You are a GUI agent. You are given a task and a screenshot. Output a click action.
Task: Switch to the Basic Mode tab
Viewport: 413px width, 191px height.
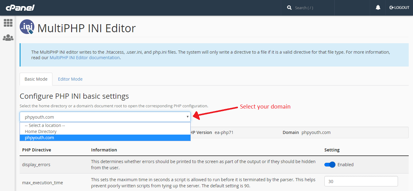pos(36,79)
